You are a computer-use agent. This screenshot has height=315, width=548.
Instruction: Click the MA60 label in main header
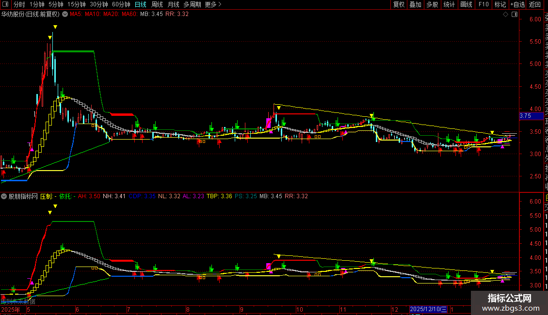[129, 14]
